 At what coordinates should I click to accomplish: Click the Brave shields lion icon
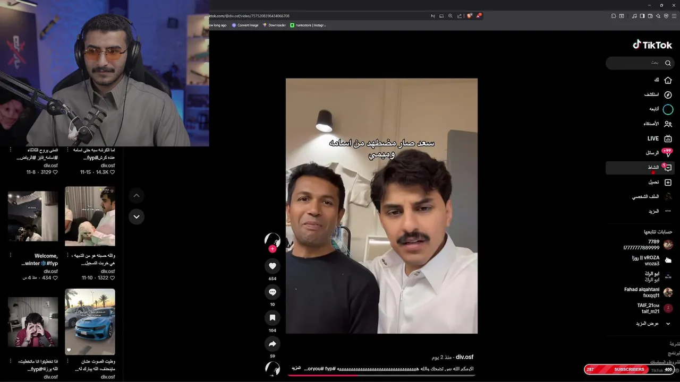pos(470,16)
